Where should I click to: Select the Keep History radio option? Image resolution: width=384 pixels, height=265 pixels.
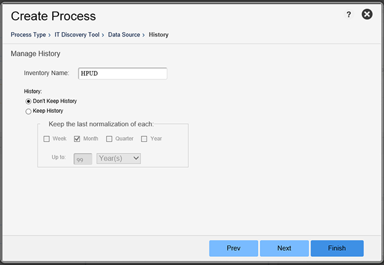click(28, 112)
